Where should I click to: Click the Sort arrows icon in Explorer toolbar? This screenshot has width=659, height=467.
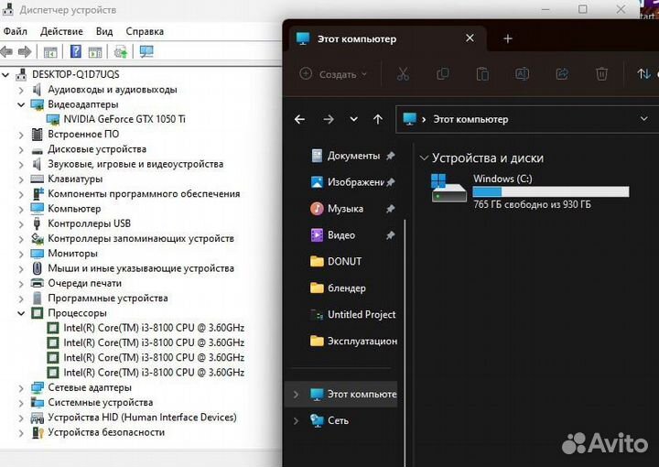(643, 74)
